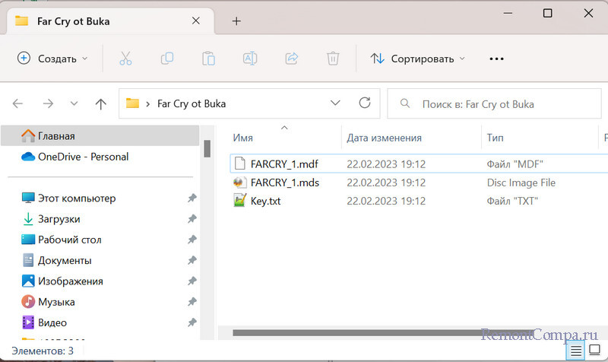Click type cell Disc Image File
The width and height of the screenshot is (608, 362).
(x=521, y=183)
